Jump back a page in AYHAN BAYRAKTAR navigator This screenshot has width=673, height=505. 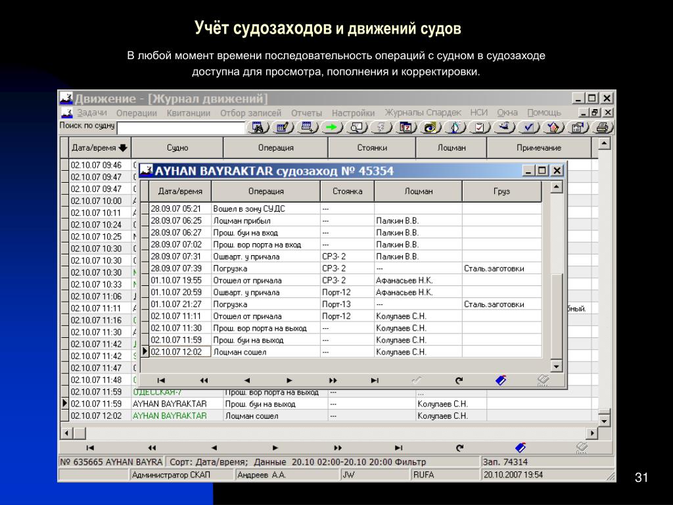pos(204,380)
